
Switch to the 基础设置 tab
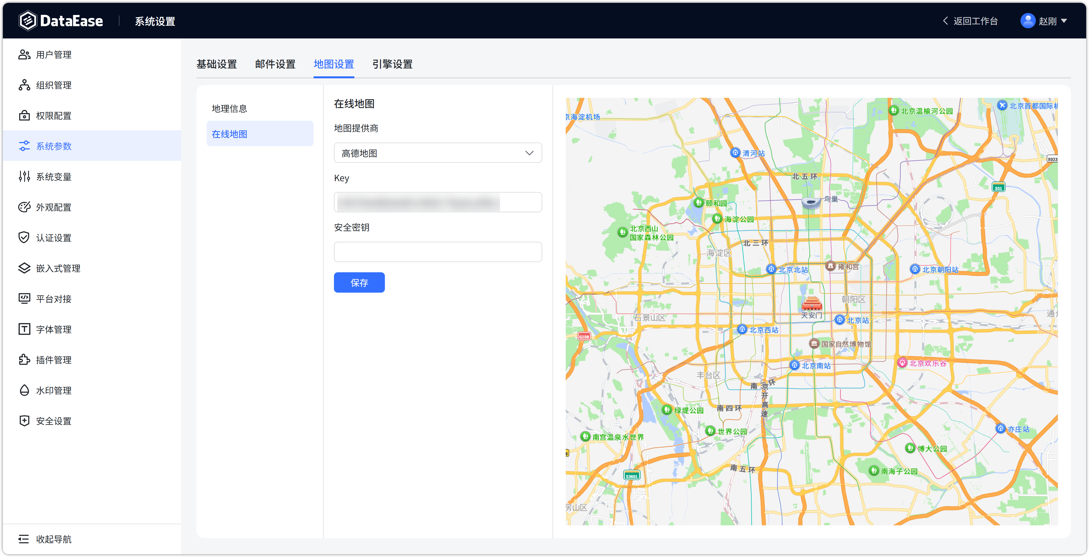(x=216, y=64)
